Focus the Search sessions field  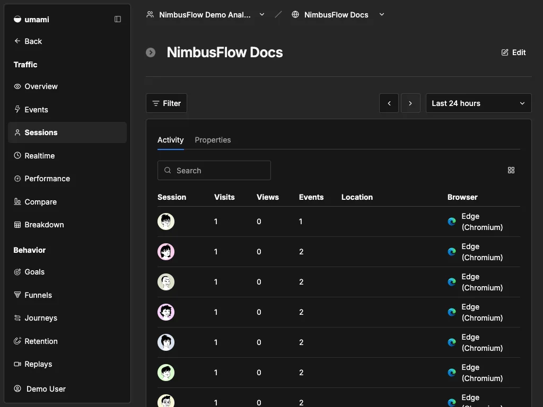point(214,170)
